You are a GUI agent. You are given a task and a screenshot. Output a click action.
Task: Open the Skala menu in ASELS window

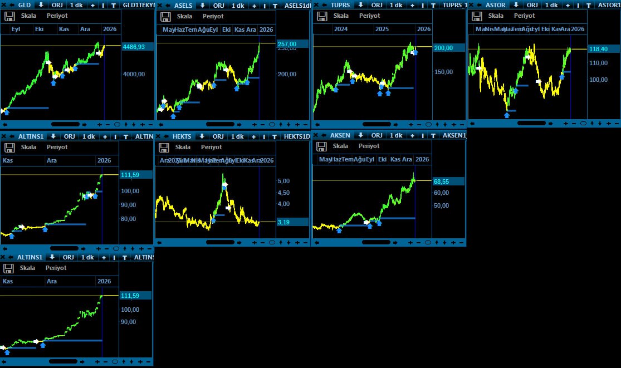click(x=184, y=16)
